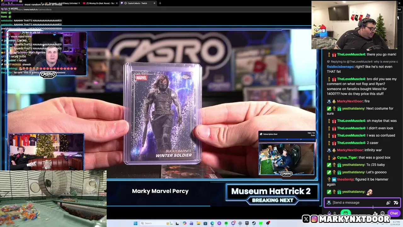Open the 7TV emote menu in chat
The width and height of the screenshot is (403, 227).
pyautogui.click(x=396, y=203)
